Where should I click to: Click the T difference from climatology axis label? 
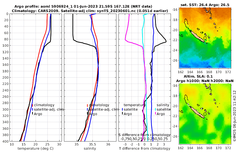145,149
